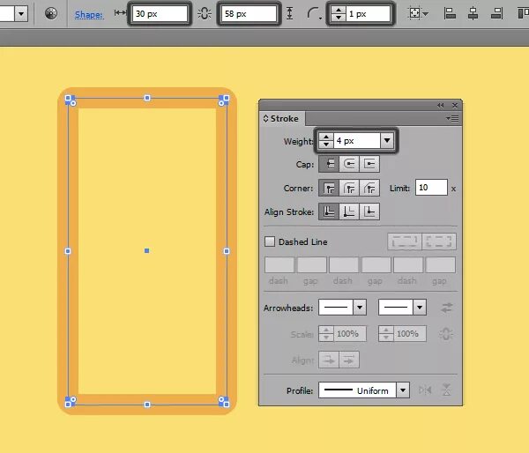Collapse the Stroke panel with double arrows
The height and width of the screenshot is (453, 529).
[x=440, y=105]
